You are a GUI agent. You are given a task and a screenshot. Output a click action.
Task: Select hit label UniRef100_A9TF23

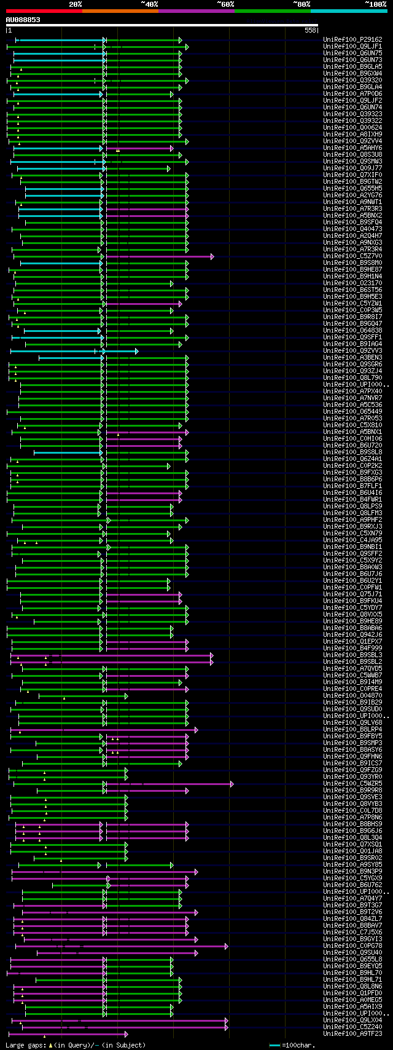pos(352,1034)
